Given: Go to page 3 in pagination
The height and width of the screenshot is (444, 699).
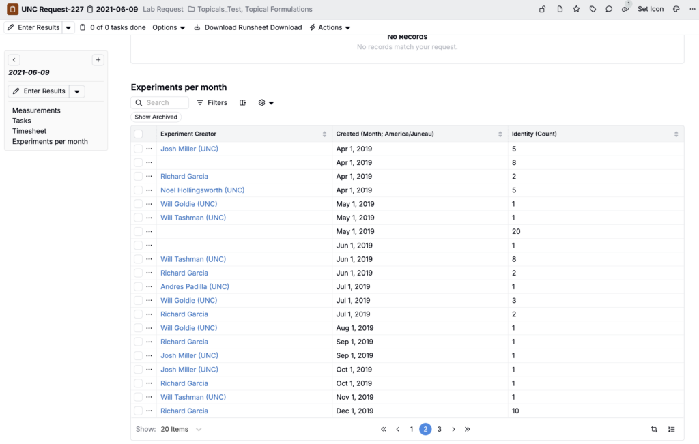Looking at the screenshot, I should tap(439, 429).
